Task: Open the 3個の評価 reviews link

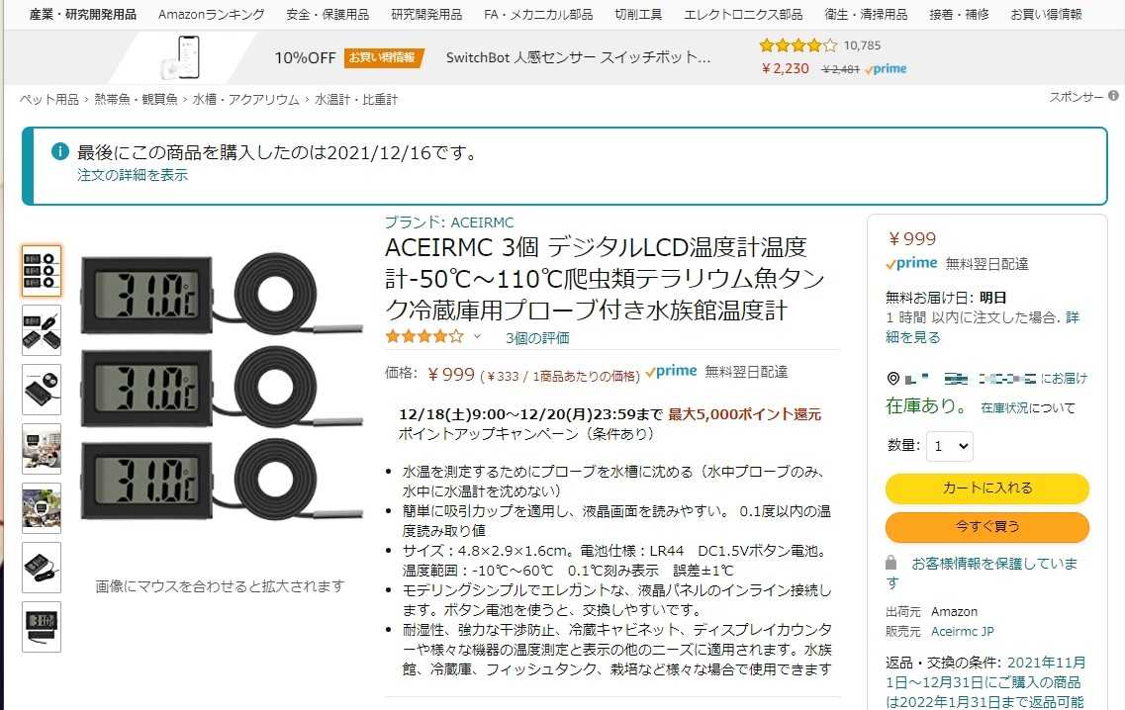Action: [x=537, y=338]
